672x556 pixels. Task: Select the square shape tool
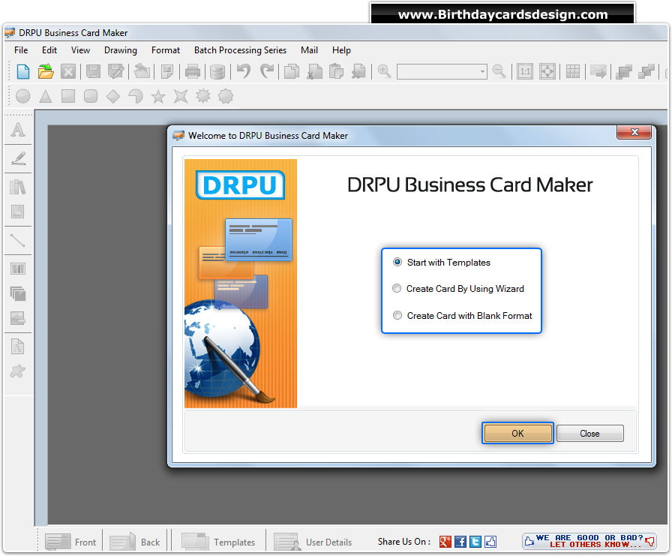(x=68, y=96)
